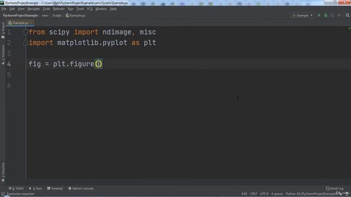Open the Python 3.8 interpreter selector
Image resolution: width=351 pixels, height=197 pixels.
(x=310, y=194)
